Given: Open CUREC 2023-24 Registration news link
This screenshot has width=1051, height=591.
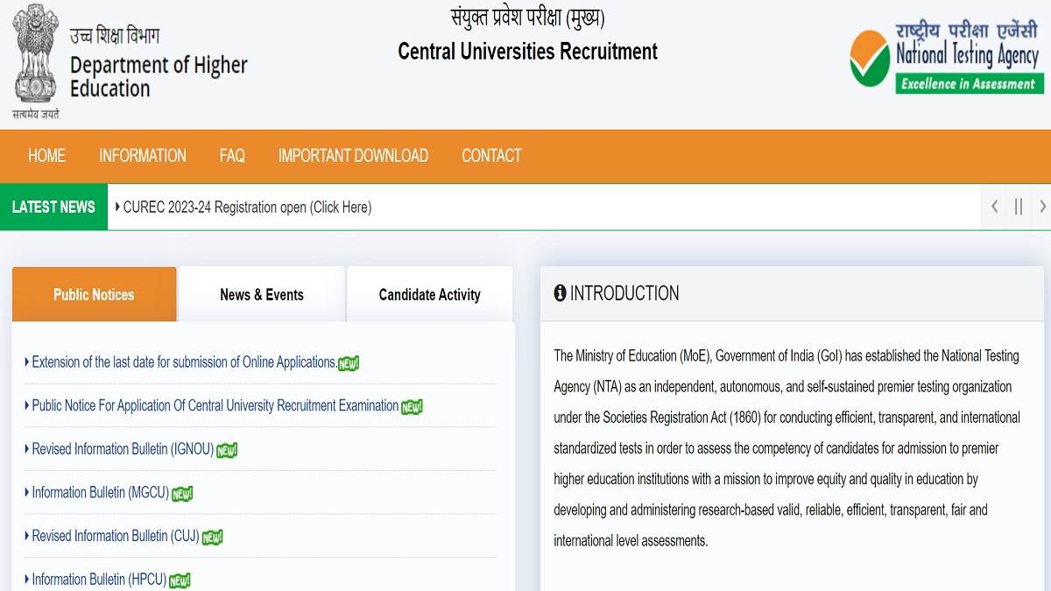Looking at the screenshot, I should pyautogui.click(x=247, y=208).
